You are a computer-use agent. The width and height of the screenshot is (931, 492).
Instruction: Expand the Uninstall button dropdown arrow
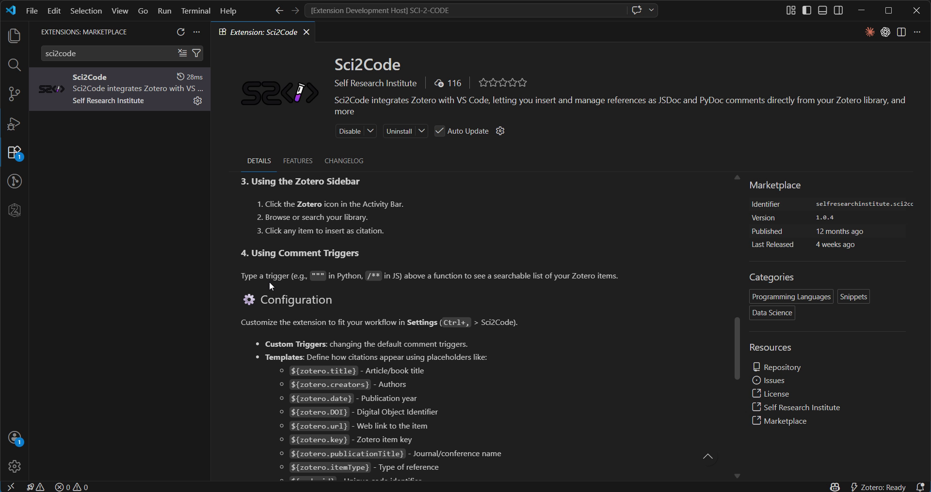[x=422, y=131]
